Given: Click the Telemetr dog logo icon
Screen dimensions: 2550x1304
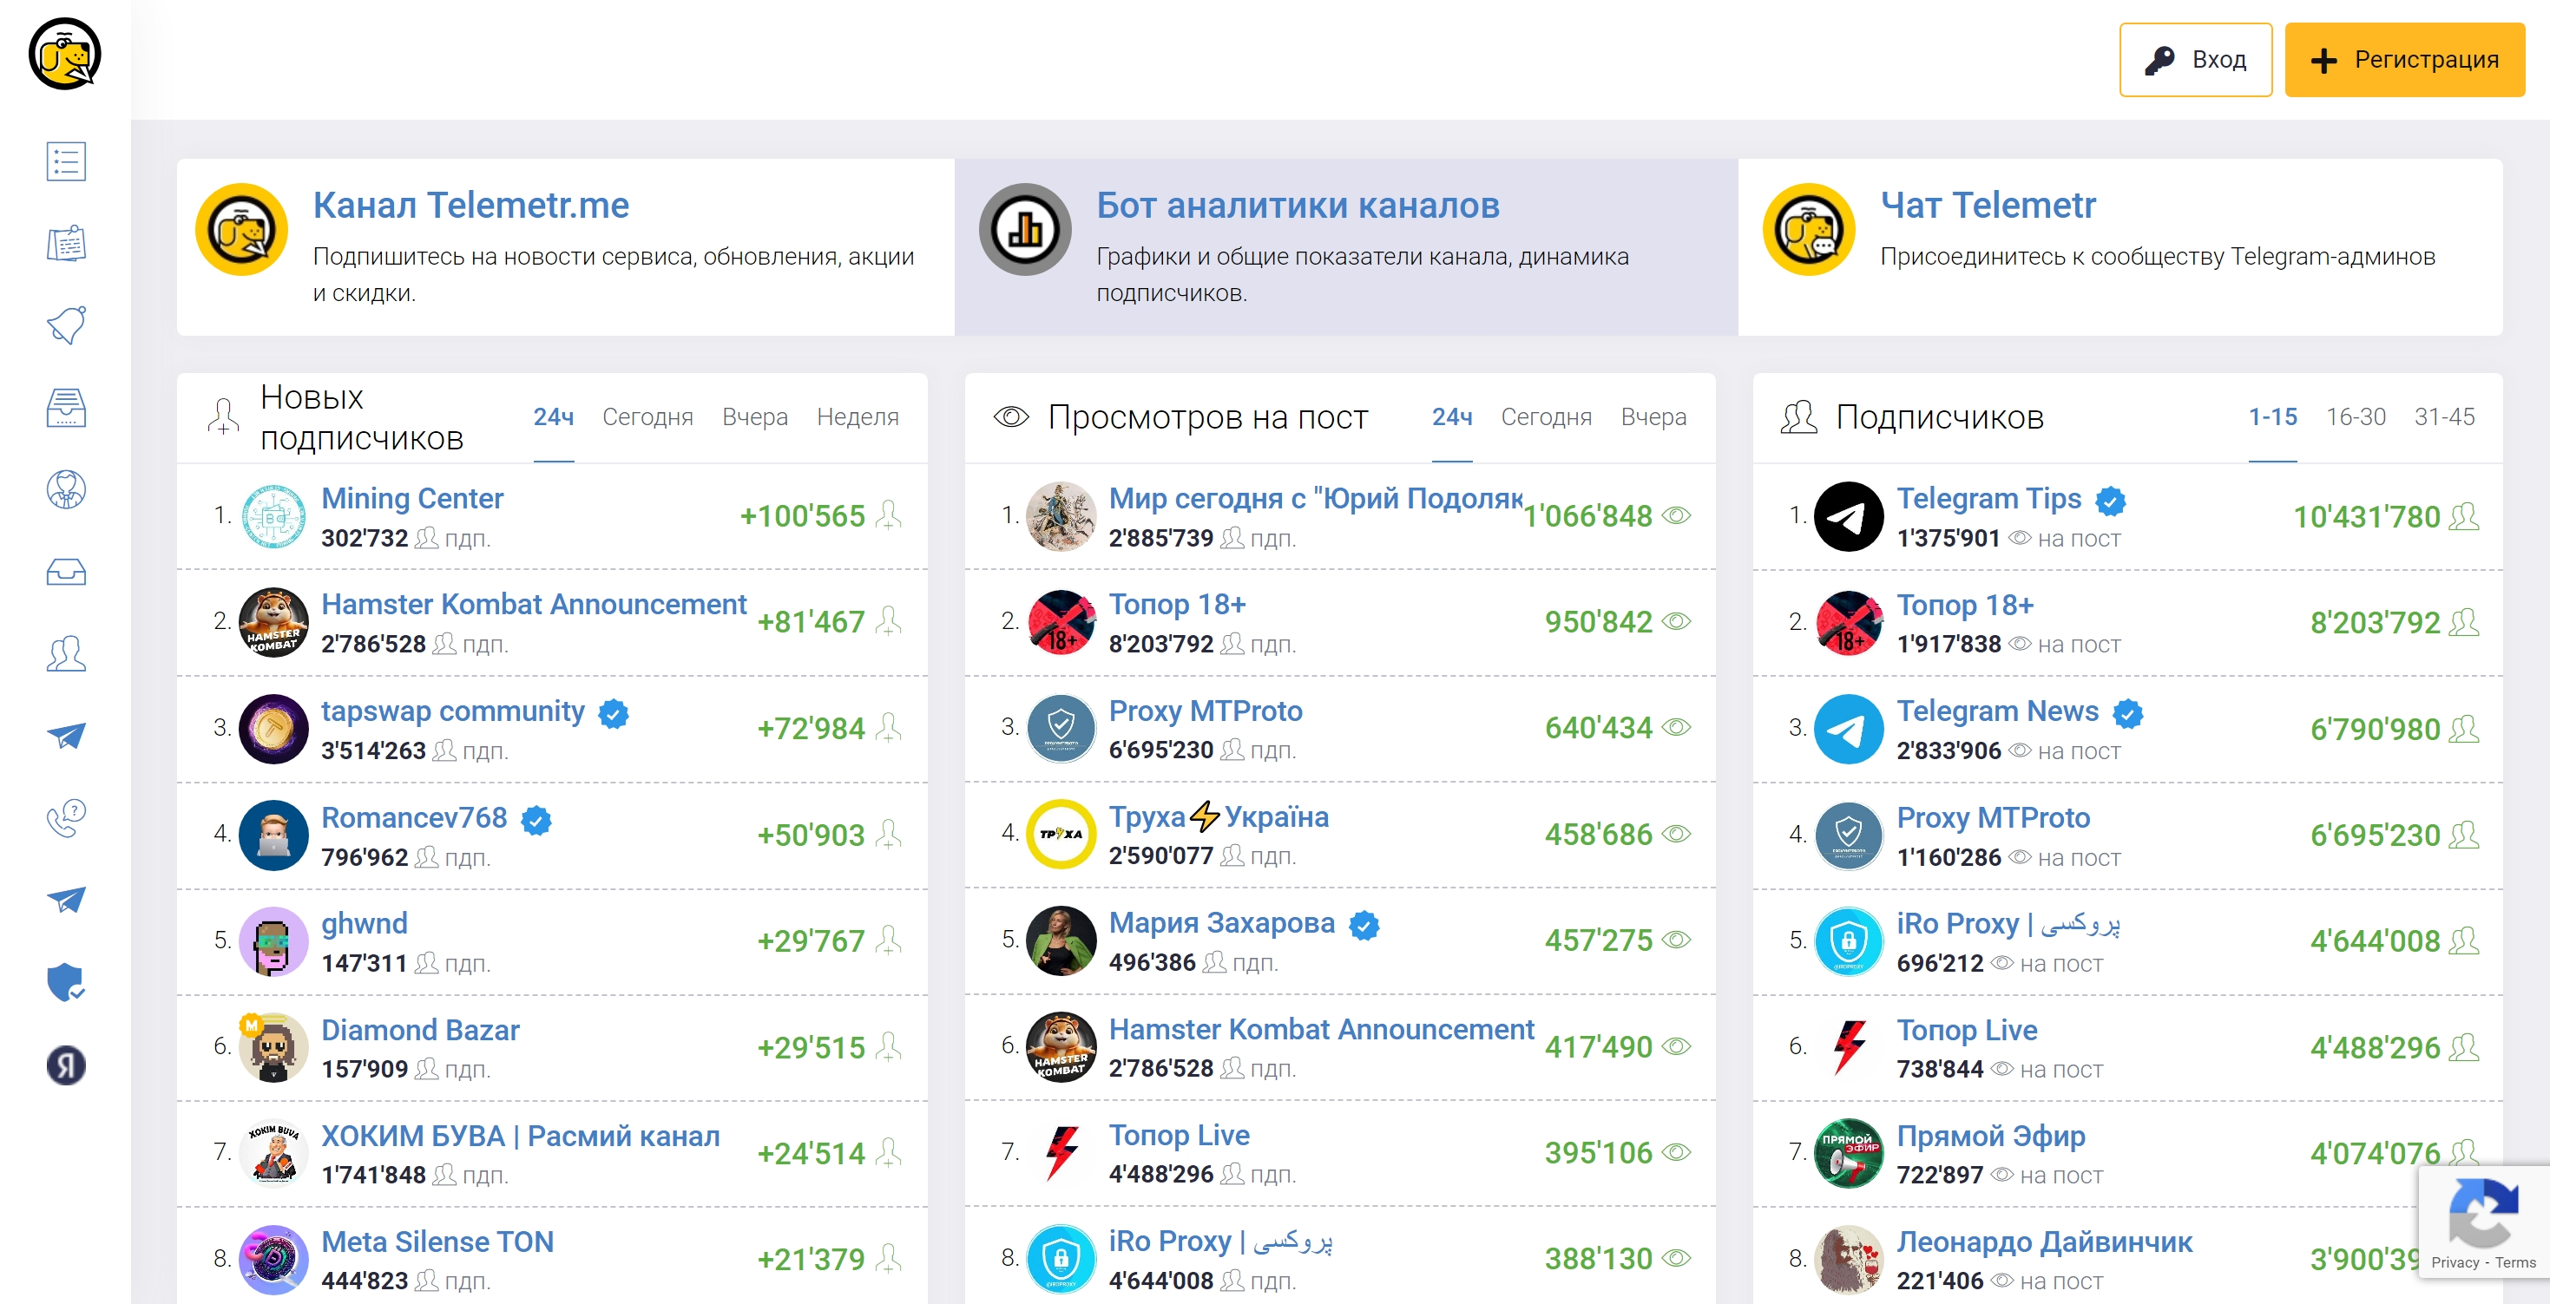Looking at the screenshot, I should 65,55.
